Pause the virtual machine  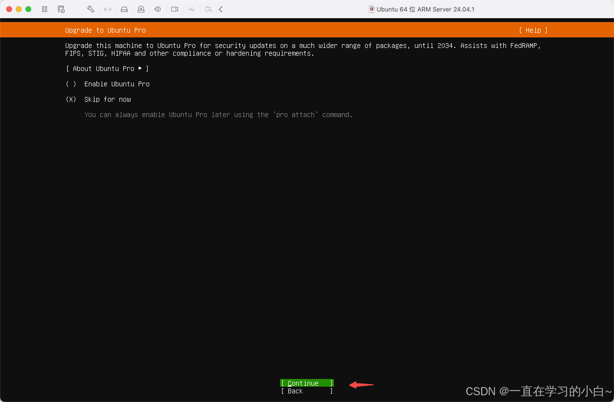click(x=45, y=9)
